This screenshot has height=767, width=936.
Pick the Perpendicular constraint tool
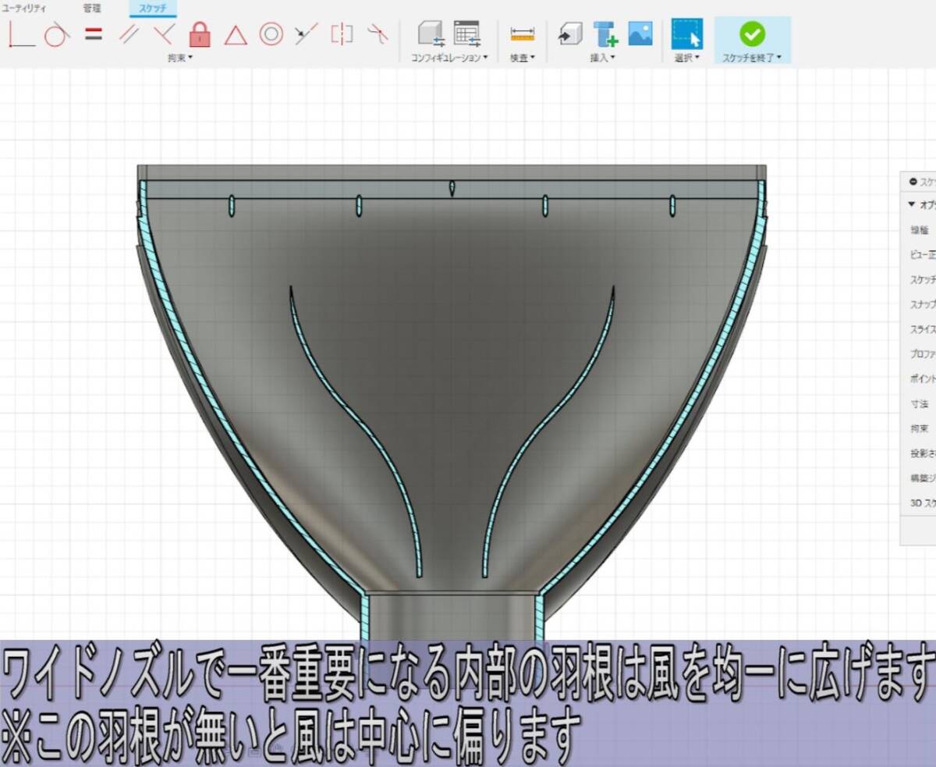tap(164, 34)
